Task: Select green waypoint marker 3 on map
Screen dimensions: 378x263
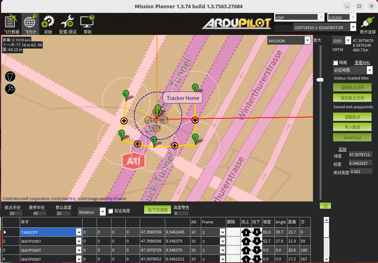Action: click(x=195, y=138)
